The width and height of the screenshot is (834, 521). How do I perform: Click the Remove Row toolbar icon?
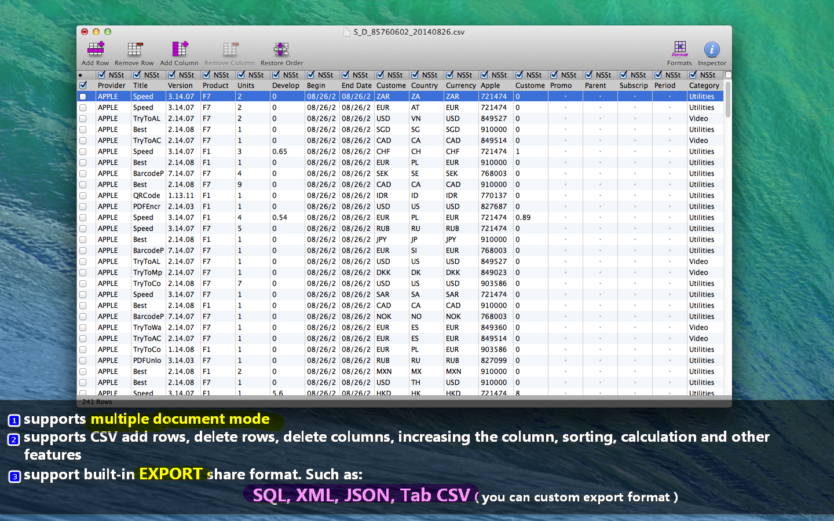pyautogui.click(x=134, y=50)
